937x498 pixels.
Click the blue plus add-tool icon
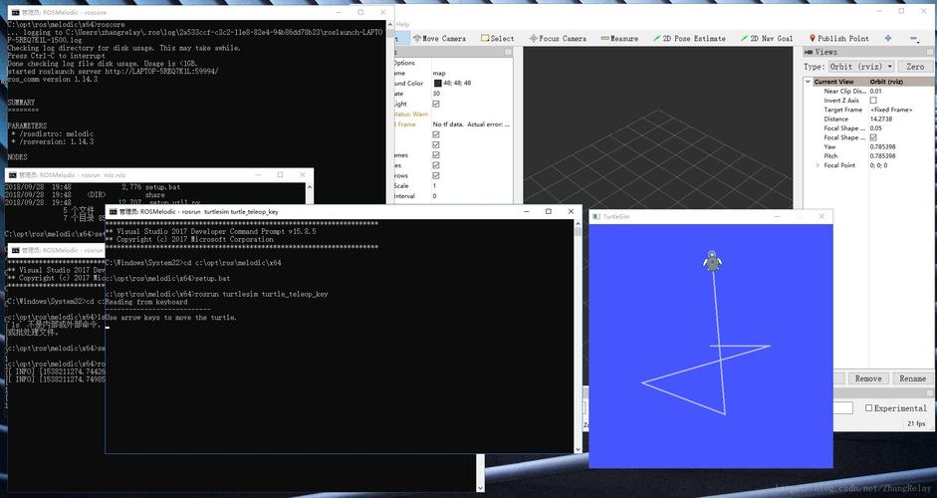[x=887, y=39]
